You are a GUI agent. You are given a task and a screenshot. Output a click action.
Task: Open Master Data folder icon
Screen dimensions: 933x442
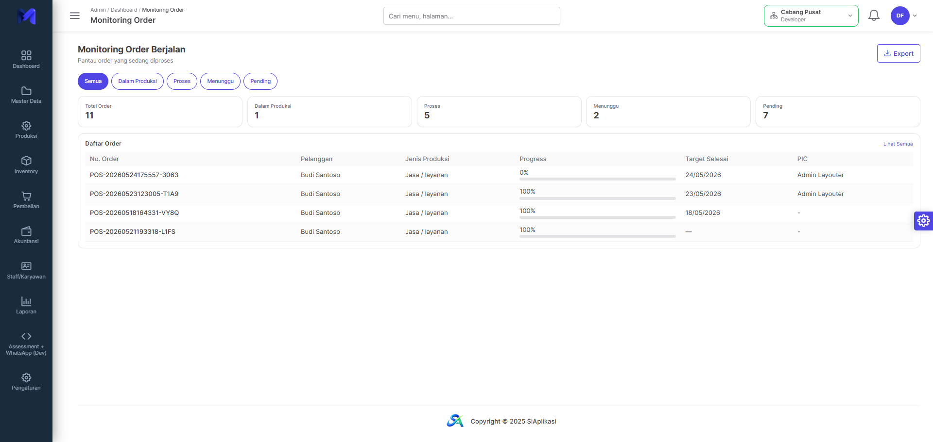coord(26,91)
